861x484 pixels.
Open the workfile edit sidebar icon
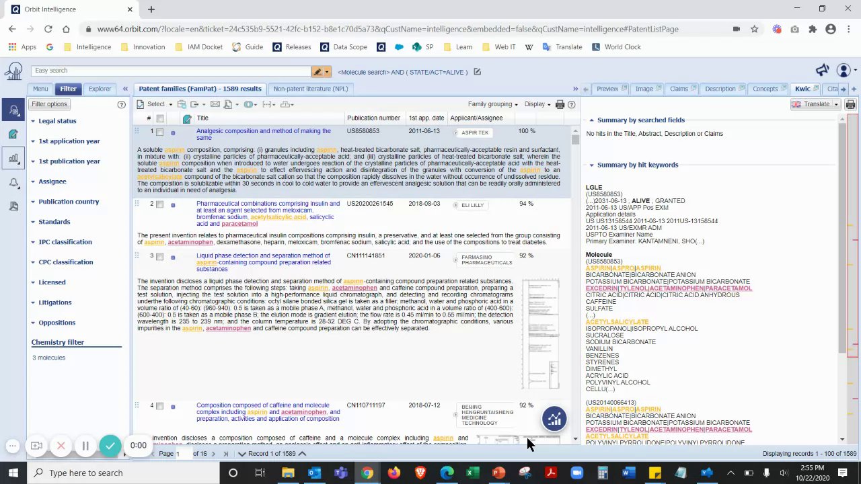click(x=13, y=134)
